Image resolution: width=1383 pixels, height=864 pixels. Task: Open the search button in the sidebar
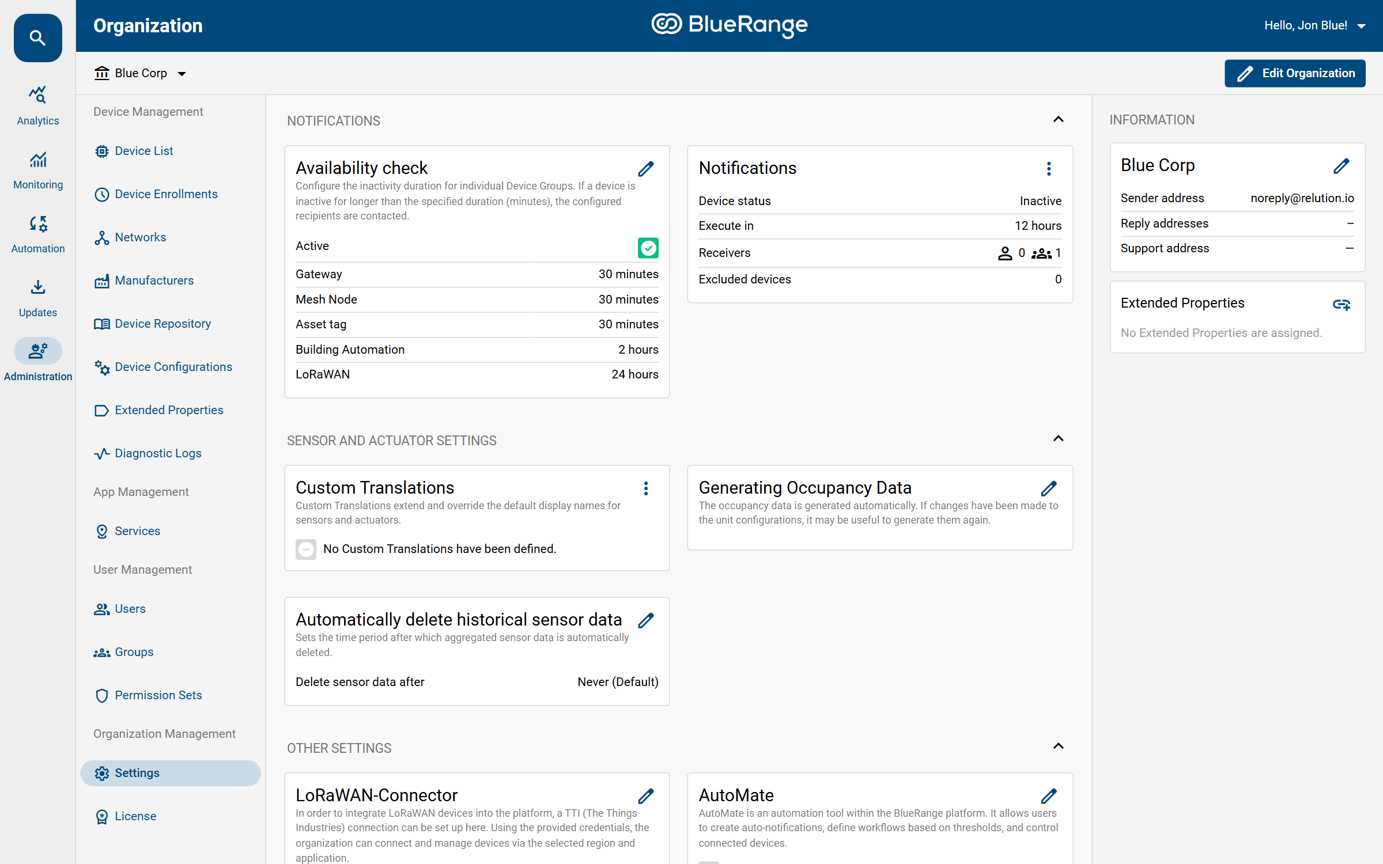[x=38, y=38]
